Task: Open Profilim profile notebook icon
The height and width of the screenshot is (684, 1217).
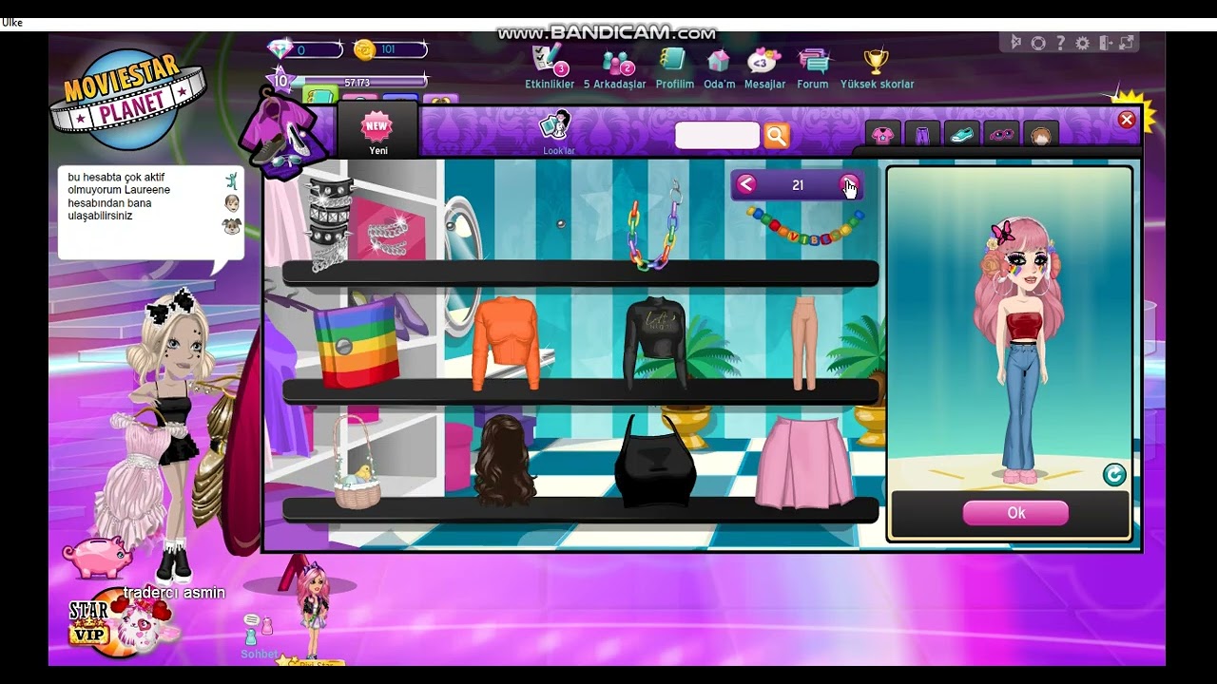Action: pyautogui.click(x=672, y=61)
